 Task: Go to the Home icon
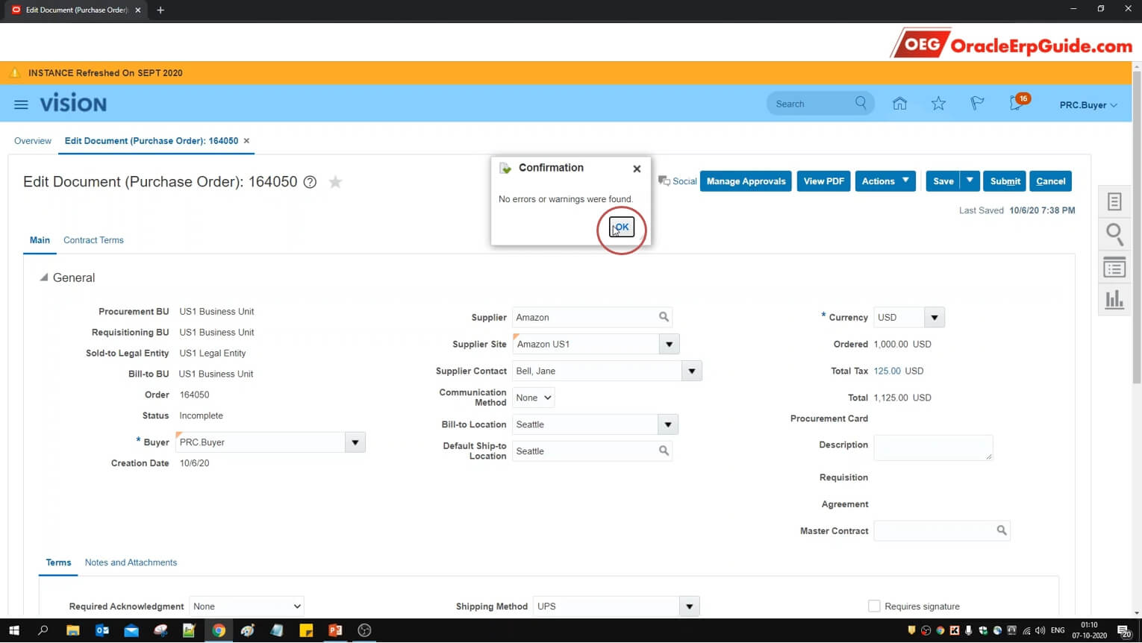(899, 104)
